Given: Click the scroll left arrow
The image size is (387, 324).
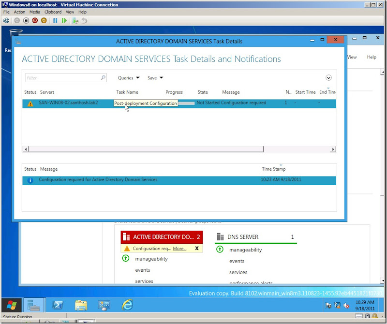Looking at the screenshot, I should pyautogui.click(x=26, y=149).
